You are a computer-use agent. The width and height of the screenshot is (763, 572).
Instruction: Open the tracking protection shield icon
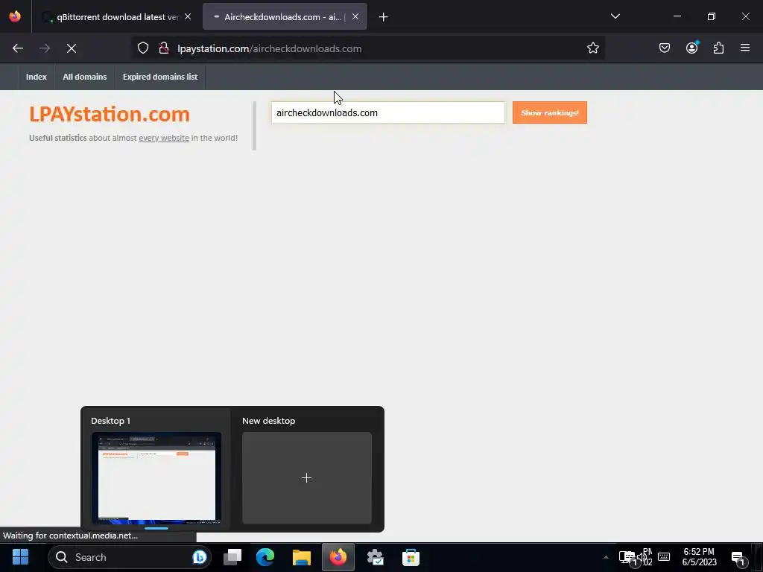coord(143,48)
